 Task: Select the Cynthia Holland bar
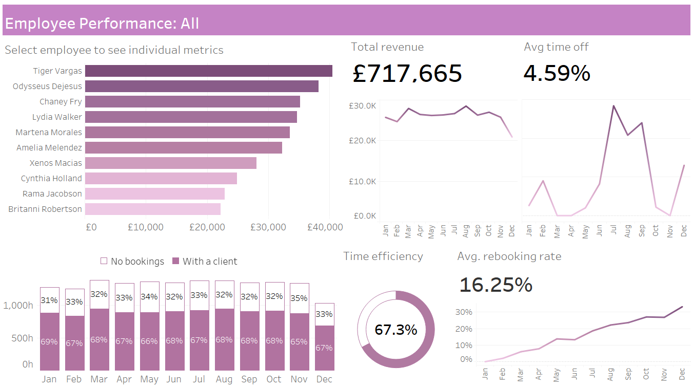tap(161, 179)
